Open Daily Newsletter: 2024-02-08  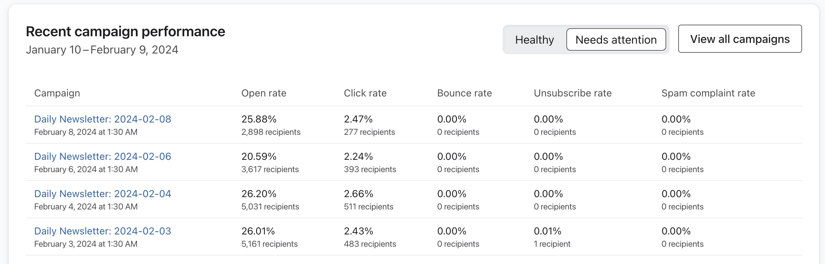pos(103,119)
